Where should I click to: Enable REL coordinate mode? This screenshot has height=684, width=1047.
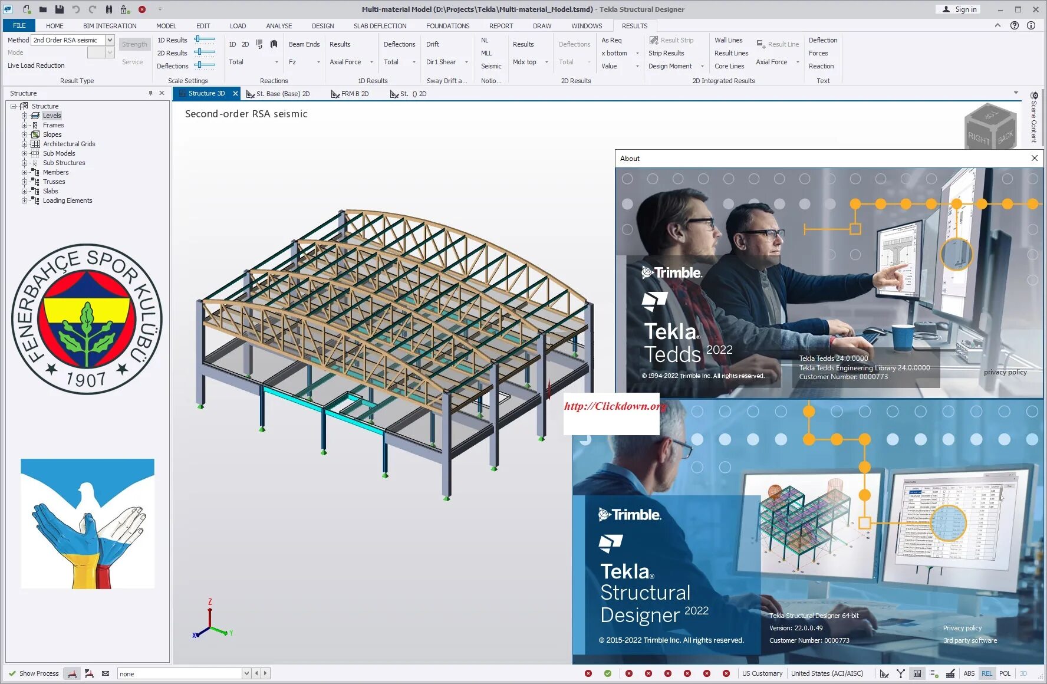click(x=987, y=673)
